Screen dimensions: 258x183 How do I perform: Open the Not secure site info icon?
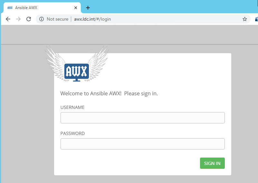pos(42,19)
